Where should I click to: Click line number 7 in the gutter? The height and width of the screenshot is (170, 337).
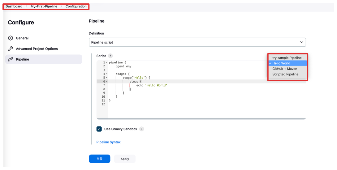pos(104,85)
